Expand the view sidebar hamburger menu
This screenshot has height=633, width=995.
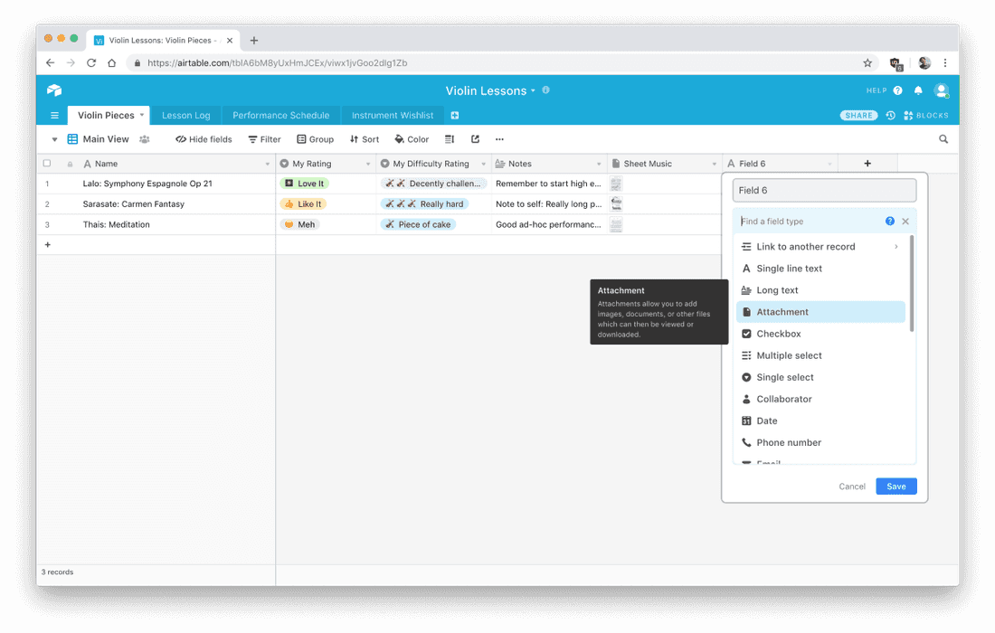[x=54, y=115]
